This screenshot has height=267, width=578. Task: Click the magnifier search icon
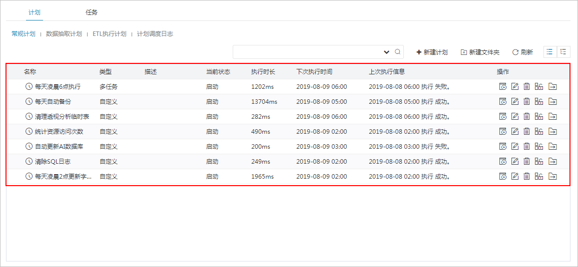[397, 52]
